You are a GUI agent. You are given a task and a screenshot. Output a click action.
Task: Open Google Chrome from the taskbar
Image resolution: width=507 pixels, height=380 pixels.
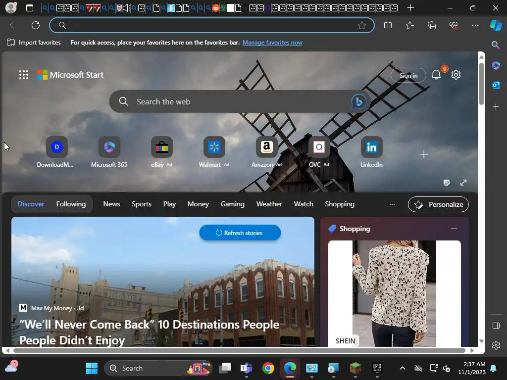point(268,368)
